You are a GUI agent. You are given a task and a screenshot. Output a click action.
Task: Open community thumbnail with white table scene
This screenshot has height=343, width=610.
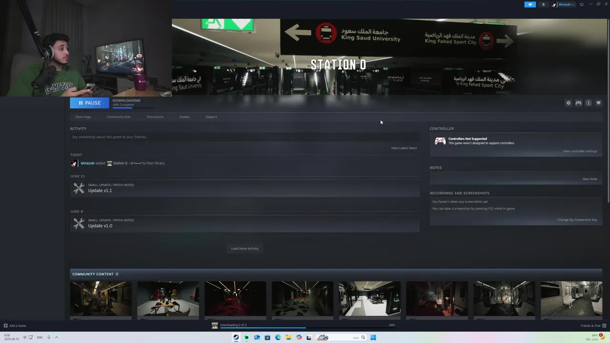tap(168, 299)
